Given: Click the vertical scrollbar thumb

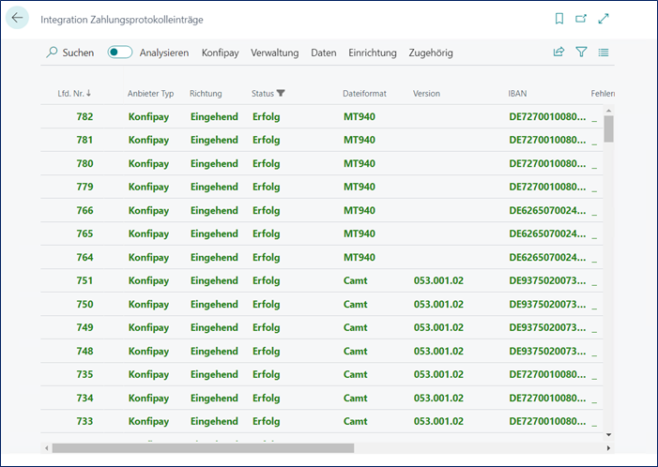Looking at the screenshot, I should click(x=608, y=127).
